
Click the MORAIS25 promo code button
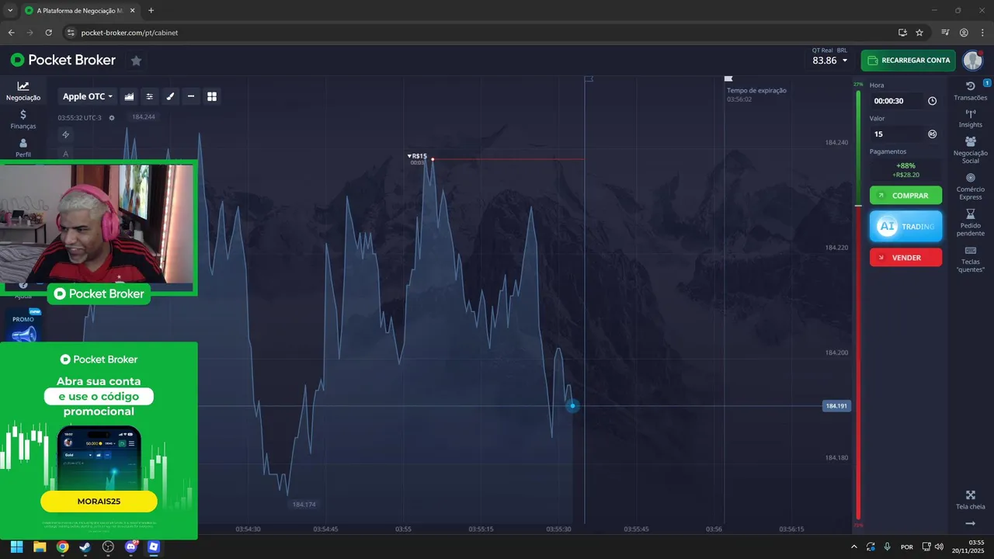pyautogui.click(x=99, y=501)
